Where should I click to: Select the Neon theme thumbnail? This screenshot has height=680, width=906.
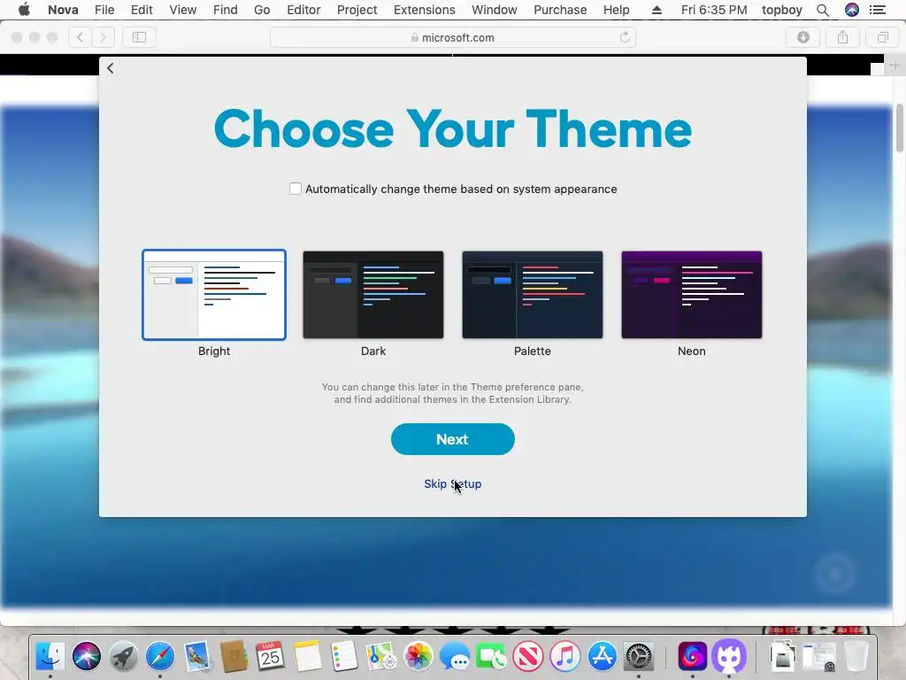pos(692,294)
